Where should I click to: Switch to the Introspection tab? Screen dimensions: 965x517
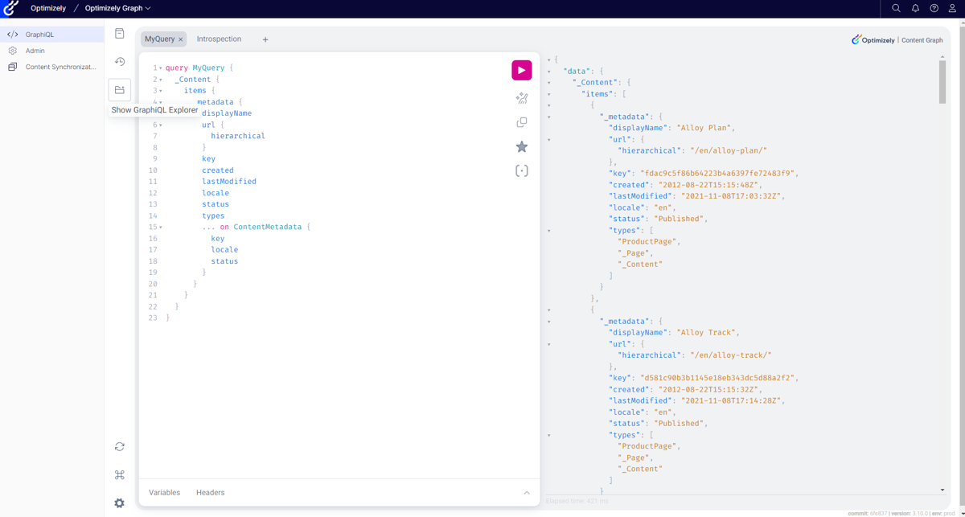pyautogui.click(x=217, y=38)
